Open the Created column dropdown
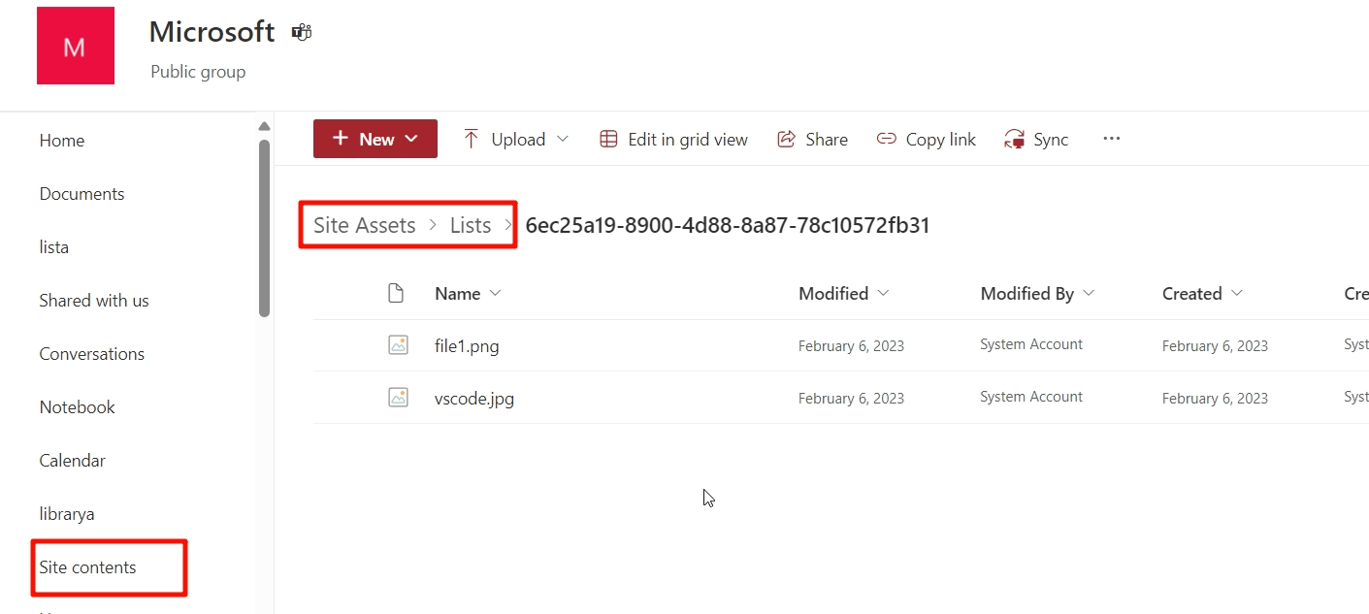The width and height of the screenshot is (1369, 614). click(1237, 293)
